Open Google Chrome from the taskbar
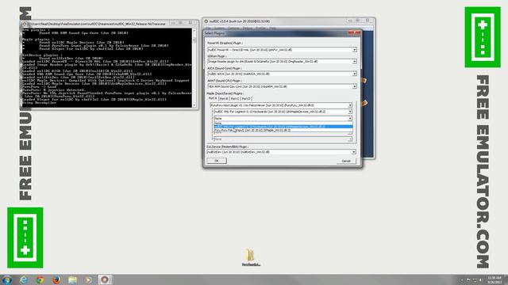Image resolution: width=508 pixels, height=285 pixels. 40,279
